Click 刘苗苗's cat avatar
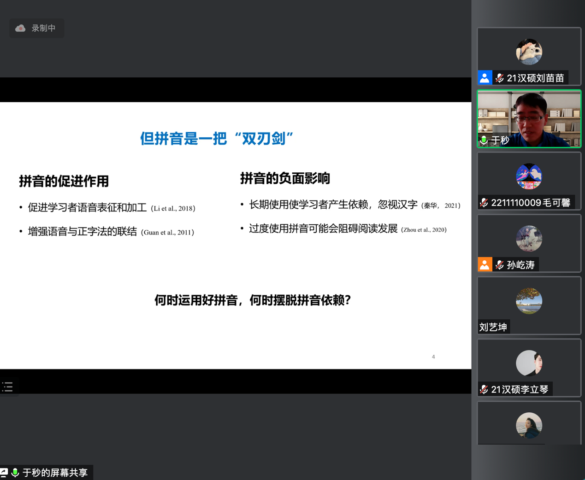 point(529,52)
